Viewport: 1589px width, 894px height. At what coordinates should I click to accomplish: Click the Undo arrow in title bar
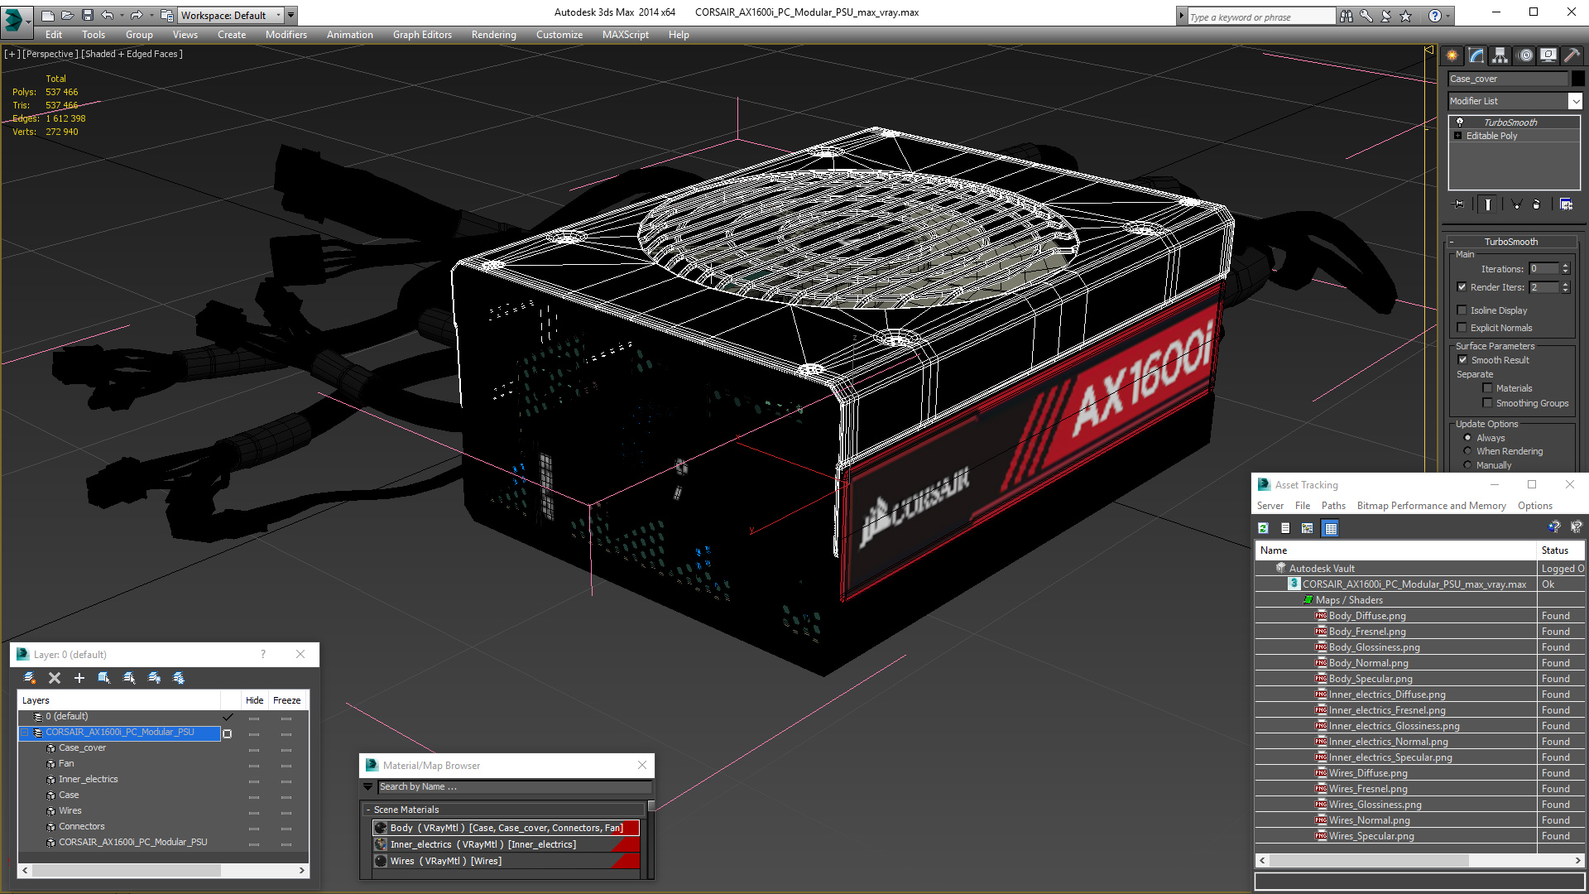tap(108, 15)
